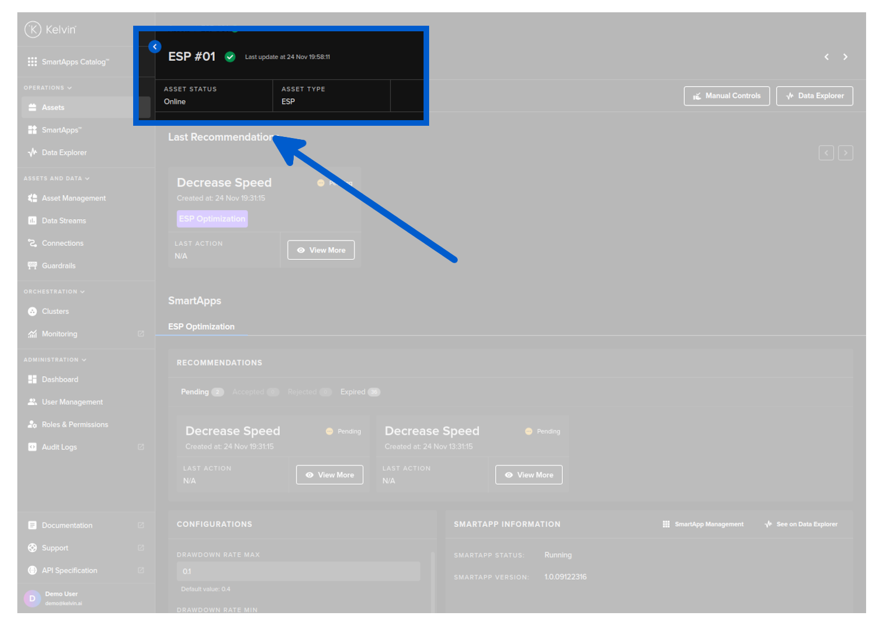Open Data Explorer in the sidebar

tap(64, 153)
